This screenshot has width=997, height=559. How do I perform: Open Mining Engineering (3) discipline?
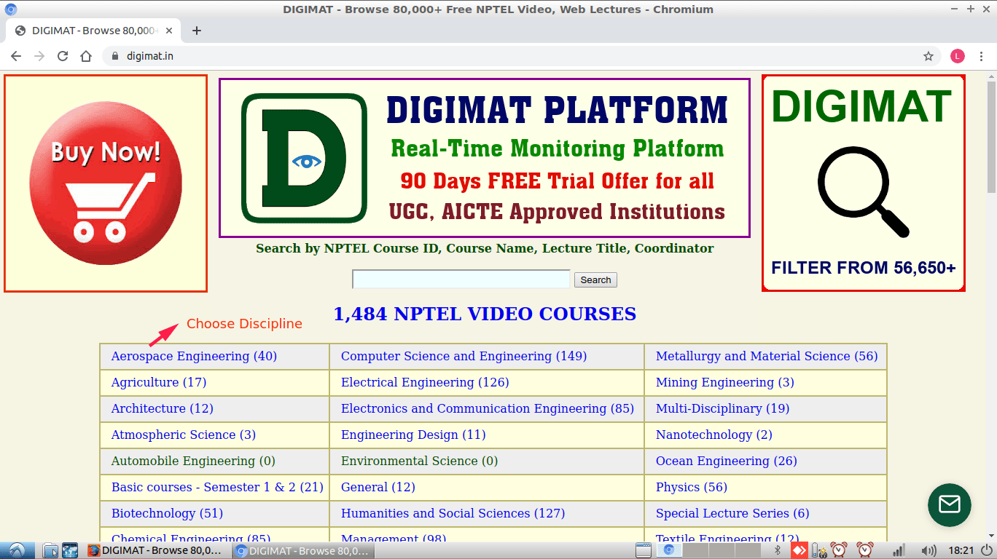pyautogui.click(x=725, y=382)
